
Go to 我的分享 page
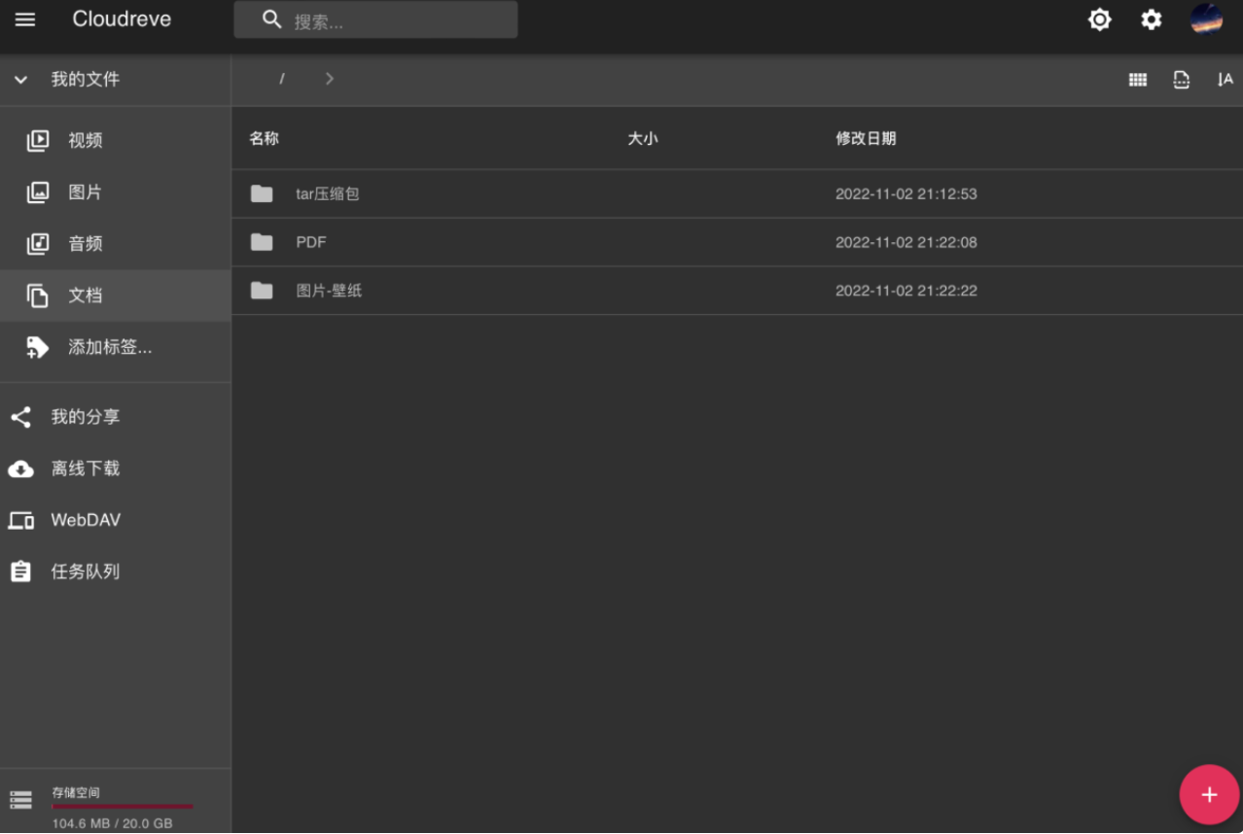(x=86, y=417)
